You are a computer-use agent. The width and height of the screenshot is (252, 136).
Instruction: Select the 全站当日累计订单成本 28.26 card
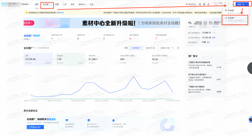(x=165, y=59)
